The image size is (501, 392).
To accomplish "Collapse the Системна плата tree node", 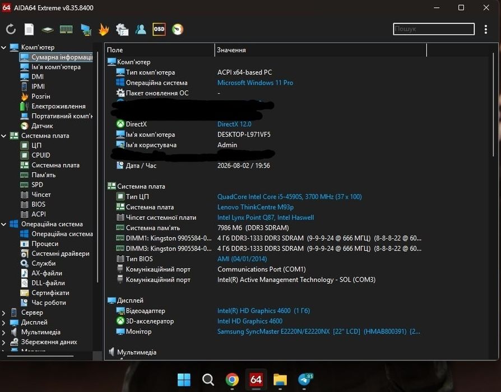I will (4, 136).
